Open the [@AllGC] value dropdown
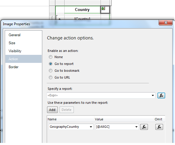 pyautogui.click(x=136, y=127)
